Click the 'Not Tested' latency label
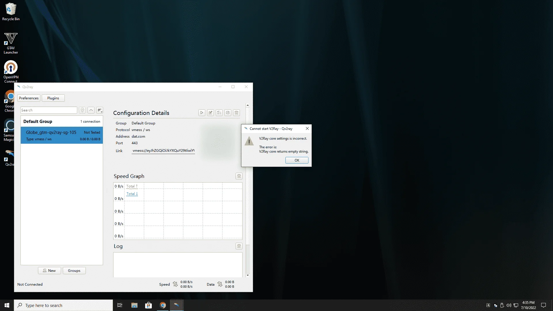 click(x=92, y=132)
